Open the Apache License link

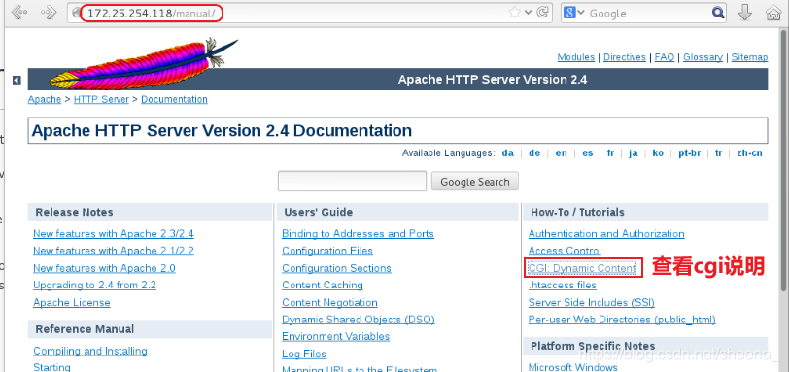point(72,303)
